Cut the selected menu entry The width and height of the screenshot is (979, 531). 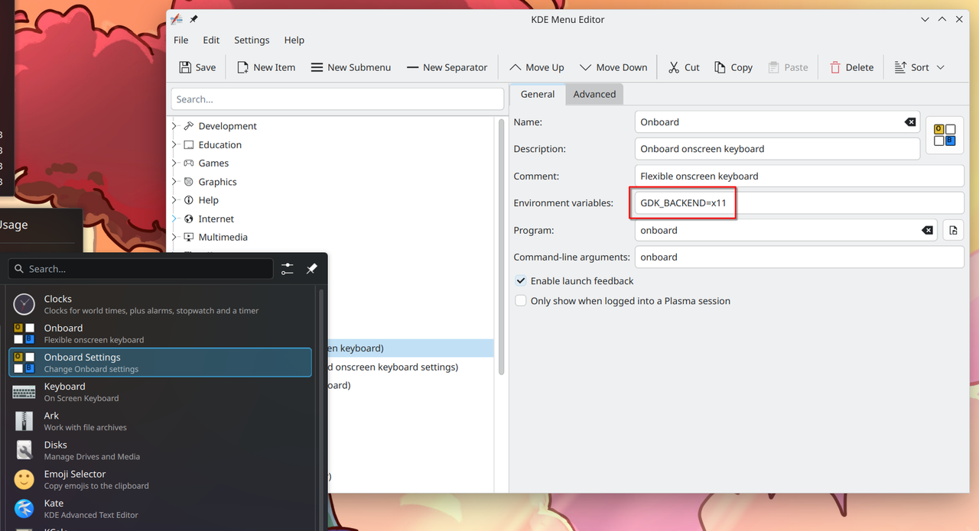(683, 67)
